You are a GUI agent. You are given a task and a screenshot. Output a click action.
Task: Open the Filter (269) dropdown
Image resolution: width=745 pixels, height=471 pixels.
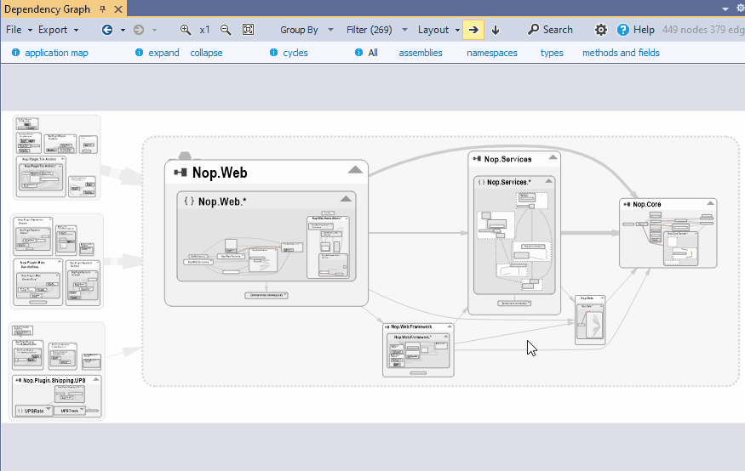click(x=377, y=30)
